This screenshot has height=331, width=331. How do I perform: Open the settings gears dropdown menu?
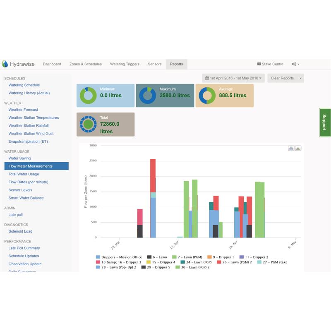[295, 64]
